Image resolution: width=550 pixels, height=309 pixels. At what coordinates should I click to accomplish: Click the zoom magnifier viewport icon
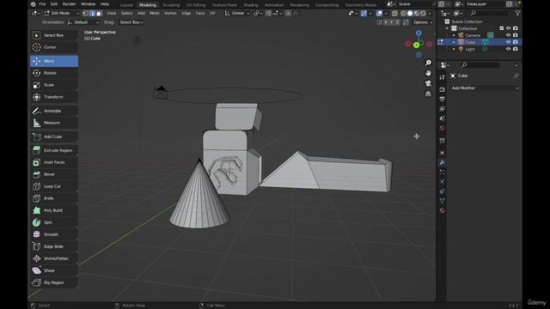click(428, 63)
